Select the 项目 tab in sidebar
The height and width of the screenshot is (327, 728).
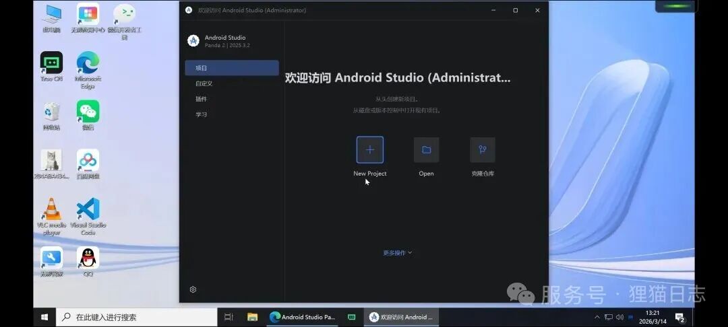click(x=232, y=68)
